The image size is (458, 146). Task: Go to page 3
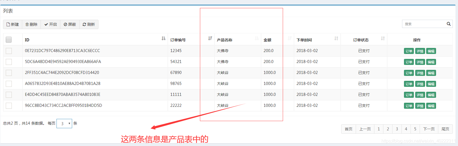[397, 129]
